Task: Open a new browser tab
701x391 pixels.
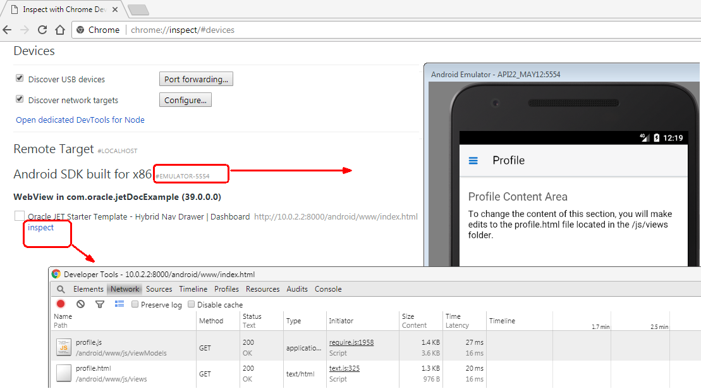Action: click(138, 9)
